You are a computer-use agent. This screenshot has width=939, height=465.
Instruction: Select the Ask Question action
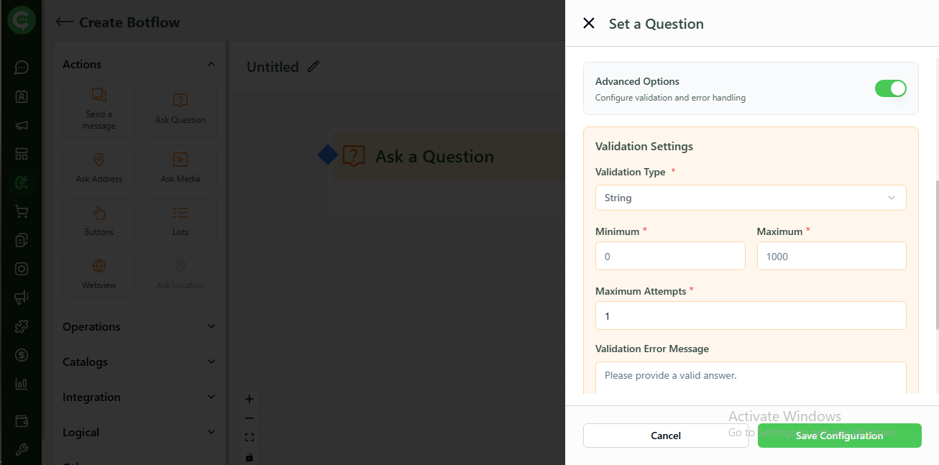pyautogui.click(x=180, y=109)
